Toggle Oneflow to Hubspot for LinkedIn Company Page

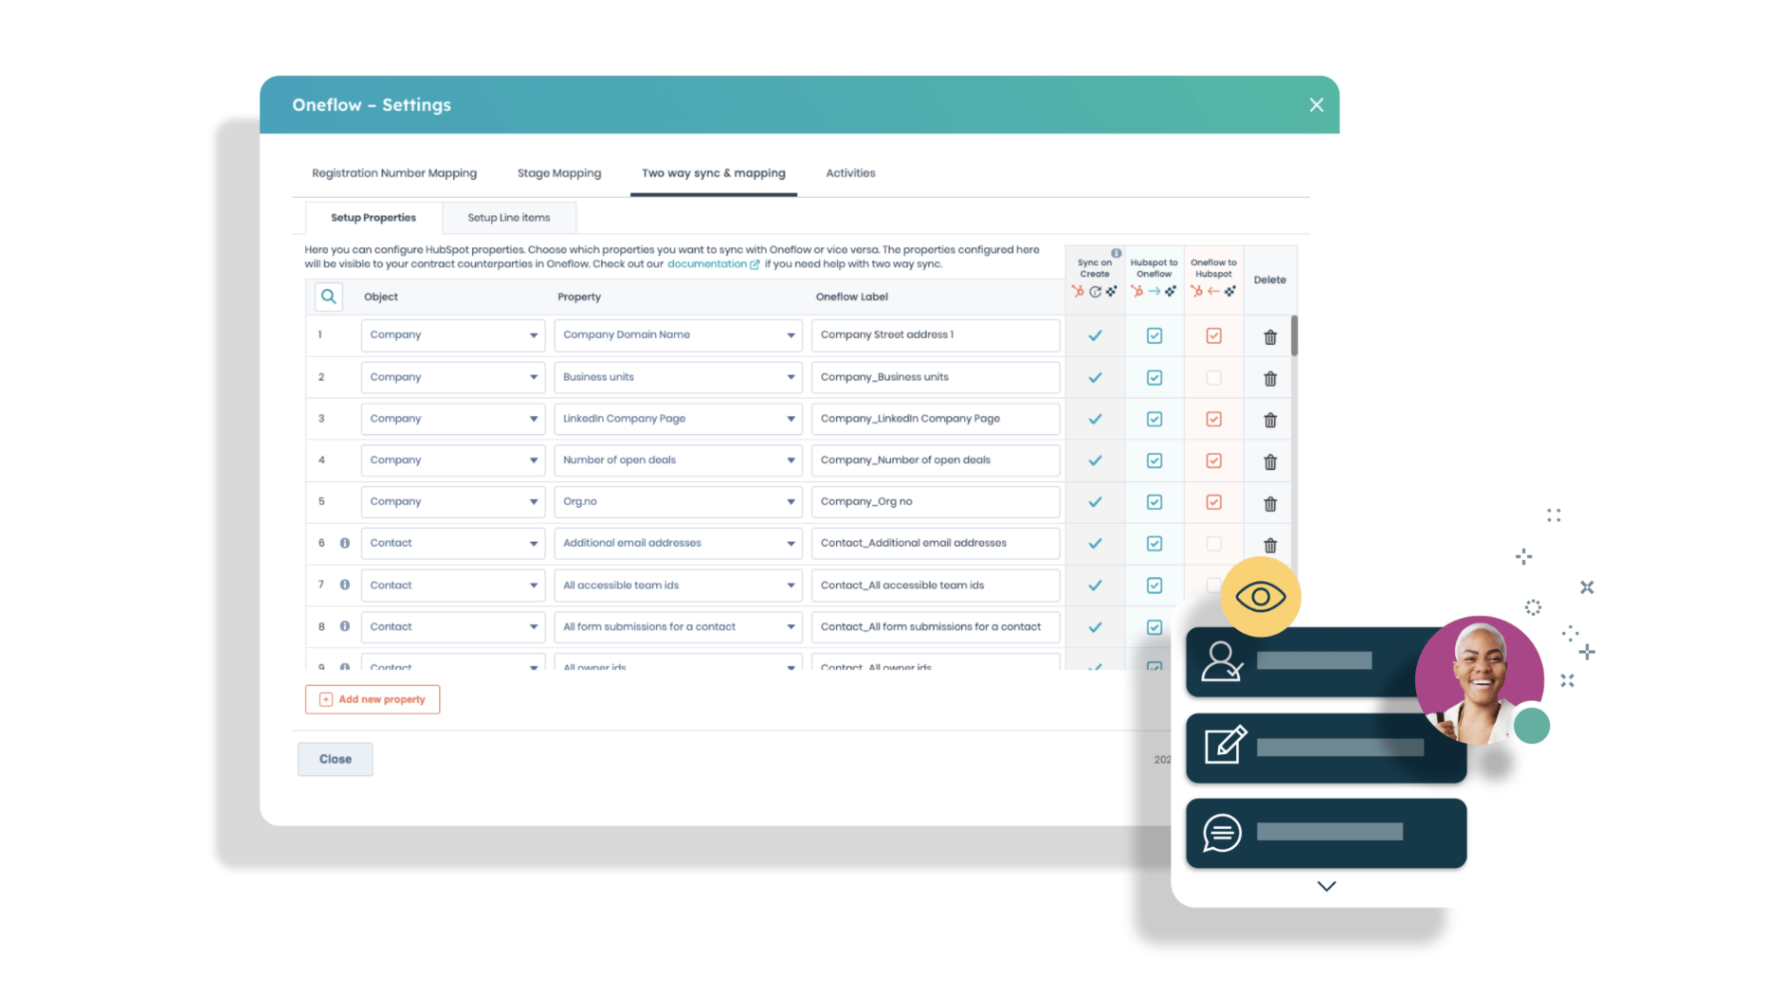click(x=1213, y=419)
